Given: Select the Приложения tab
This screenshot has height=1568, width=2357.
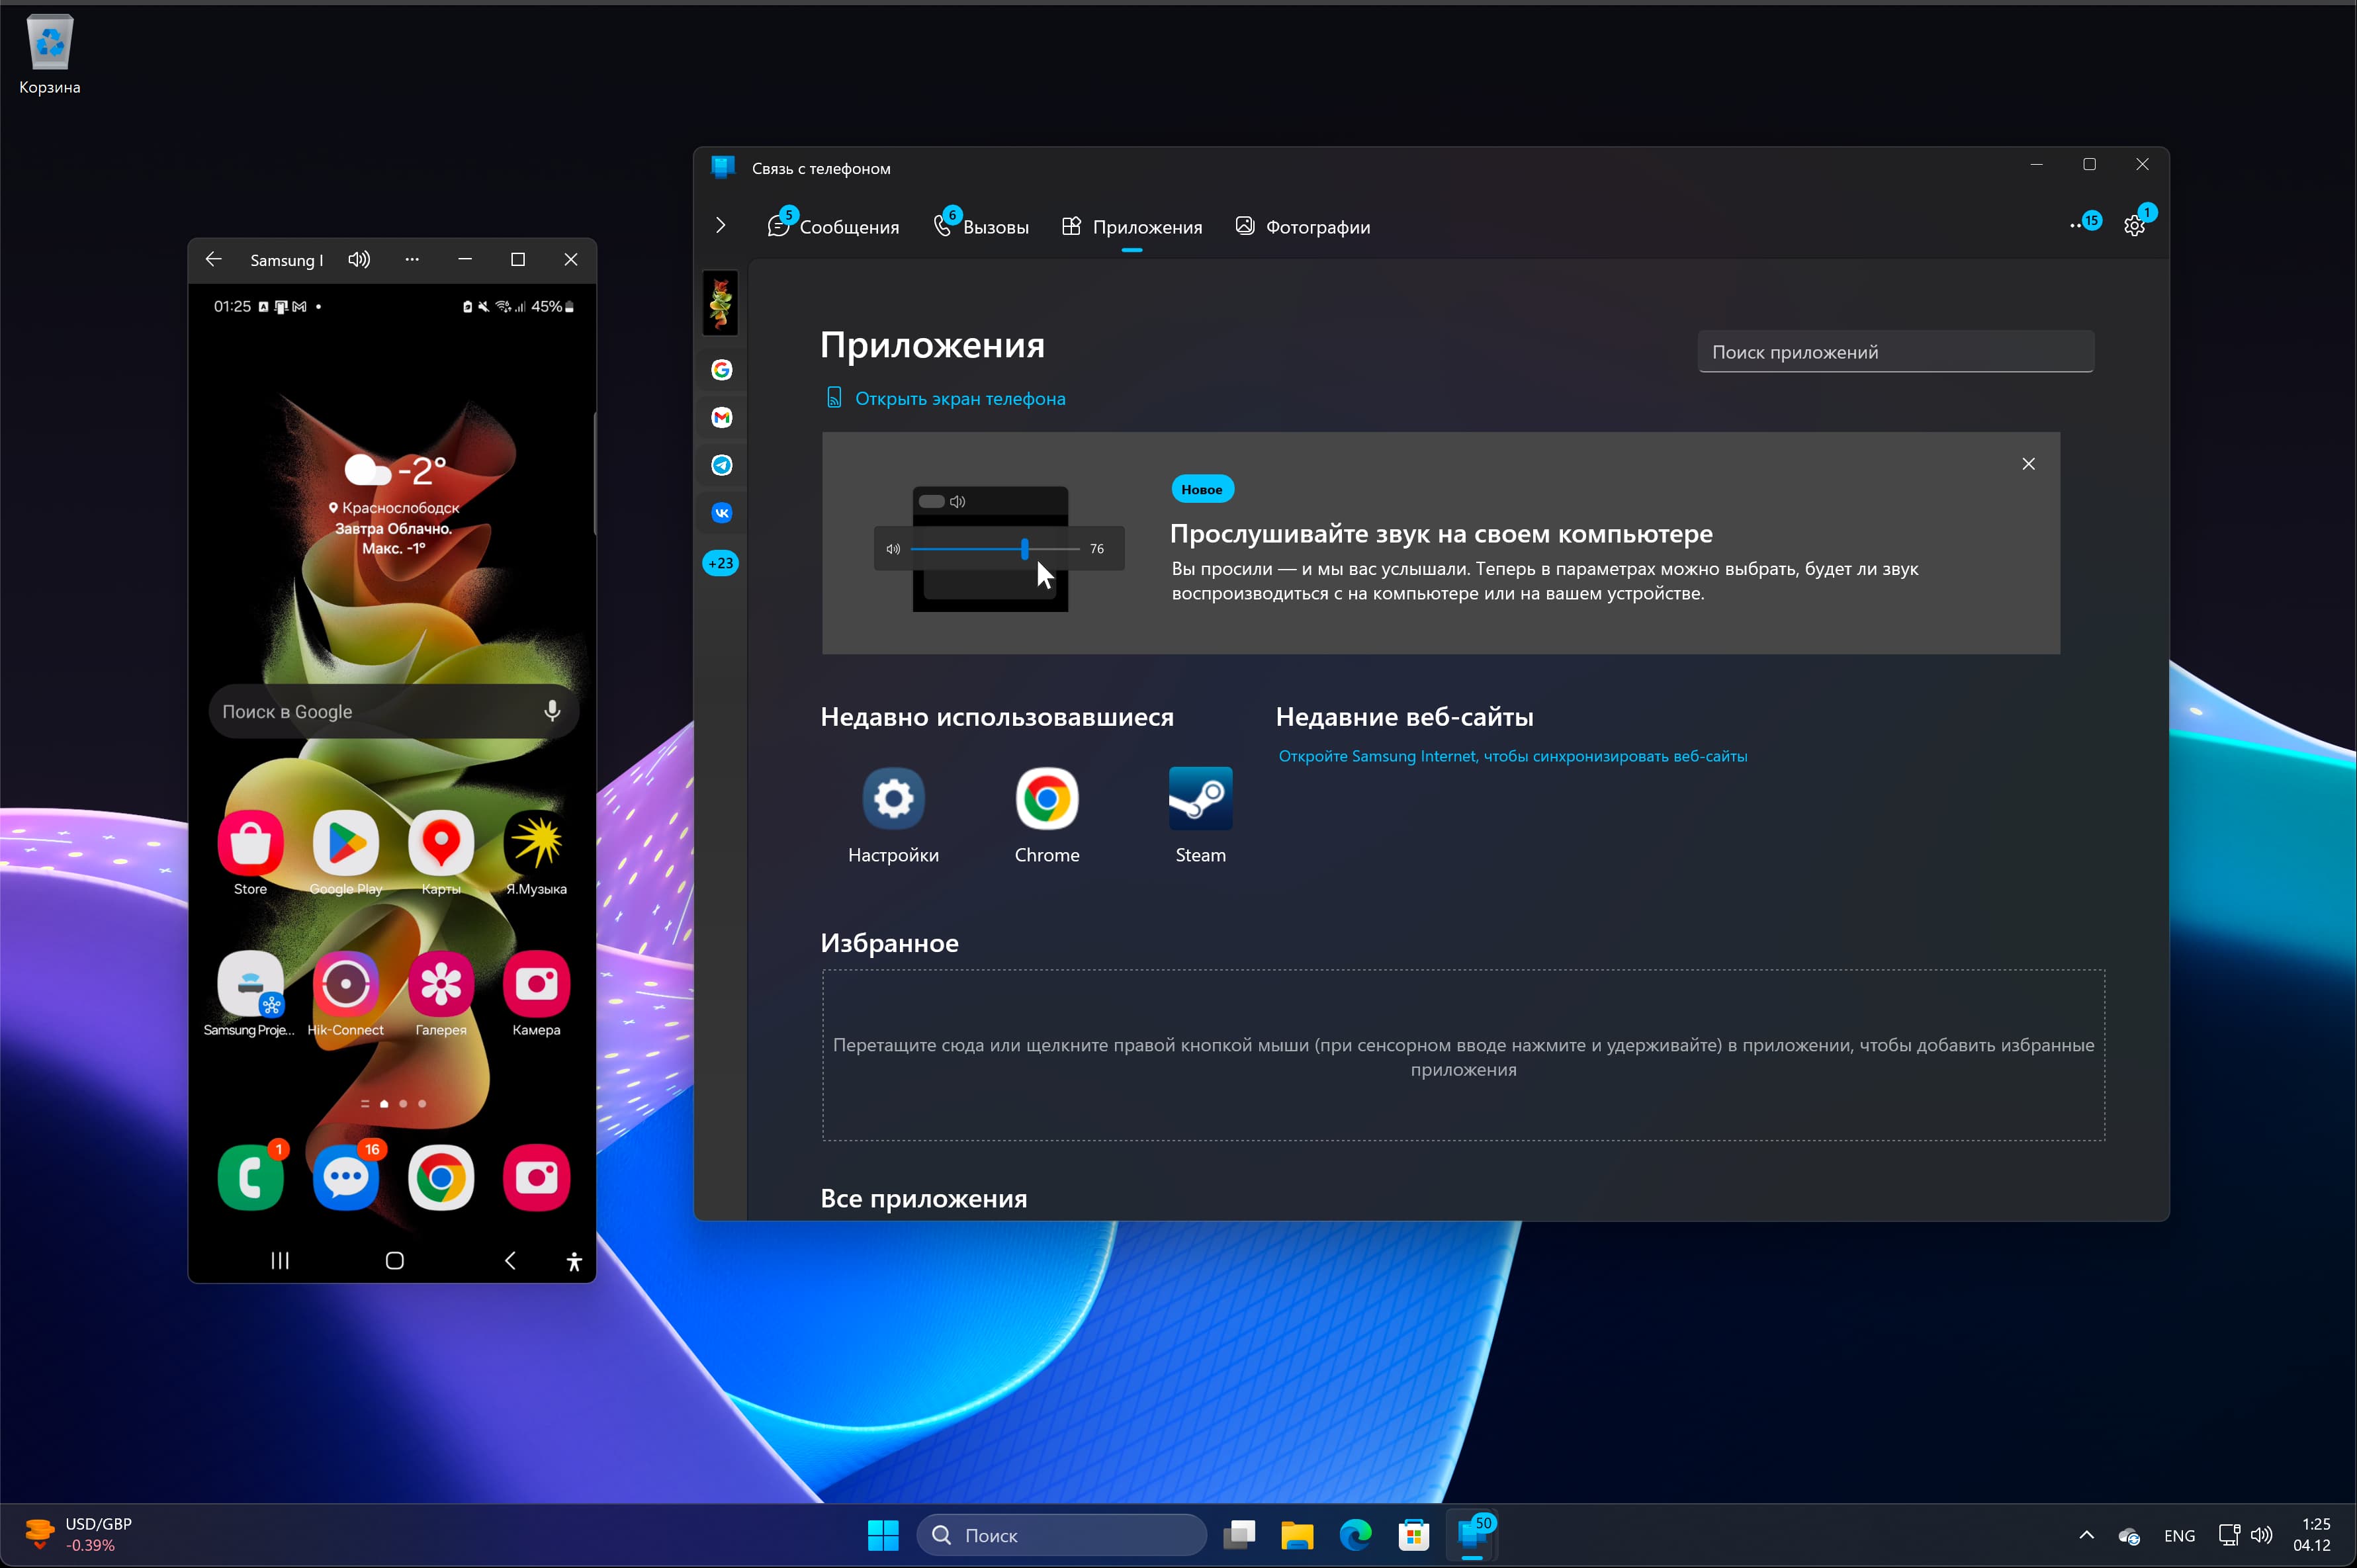Looking at the screenshot, I should pyautogui.click(x=1132, y=227).
